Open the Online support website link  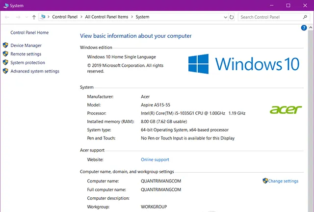155,159
